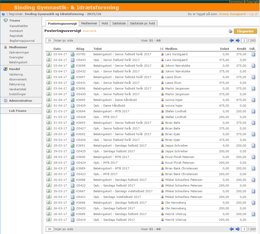The image size is (260, 234).
Task: Open the Saldoliste pr. hold tab
Action: [x=142, y=23]
